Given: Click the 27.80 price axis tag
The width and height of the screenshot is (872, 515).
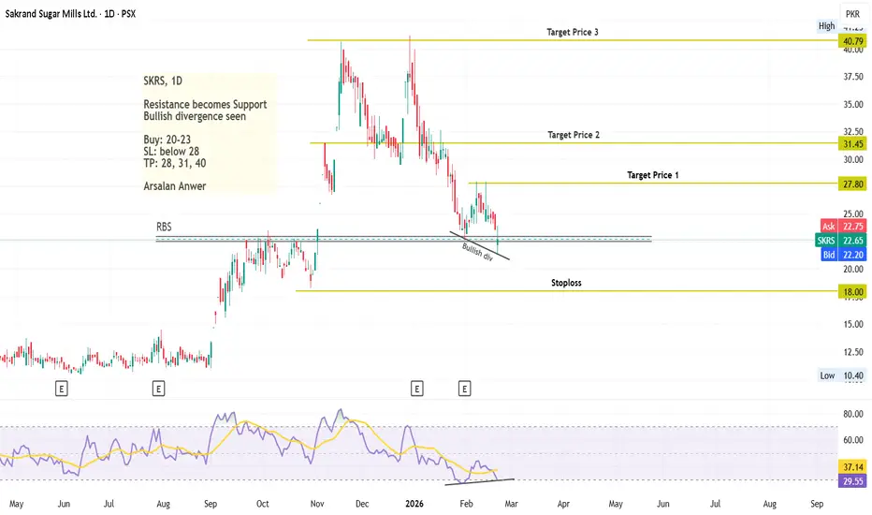Looking at the screenshot, I should click(852, 184).
